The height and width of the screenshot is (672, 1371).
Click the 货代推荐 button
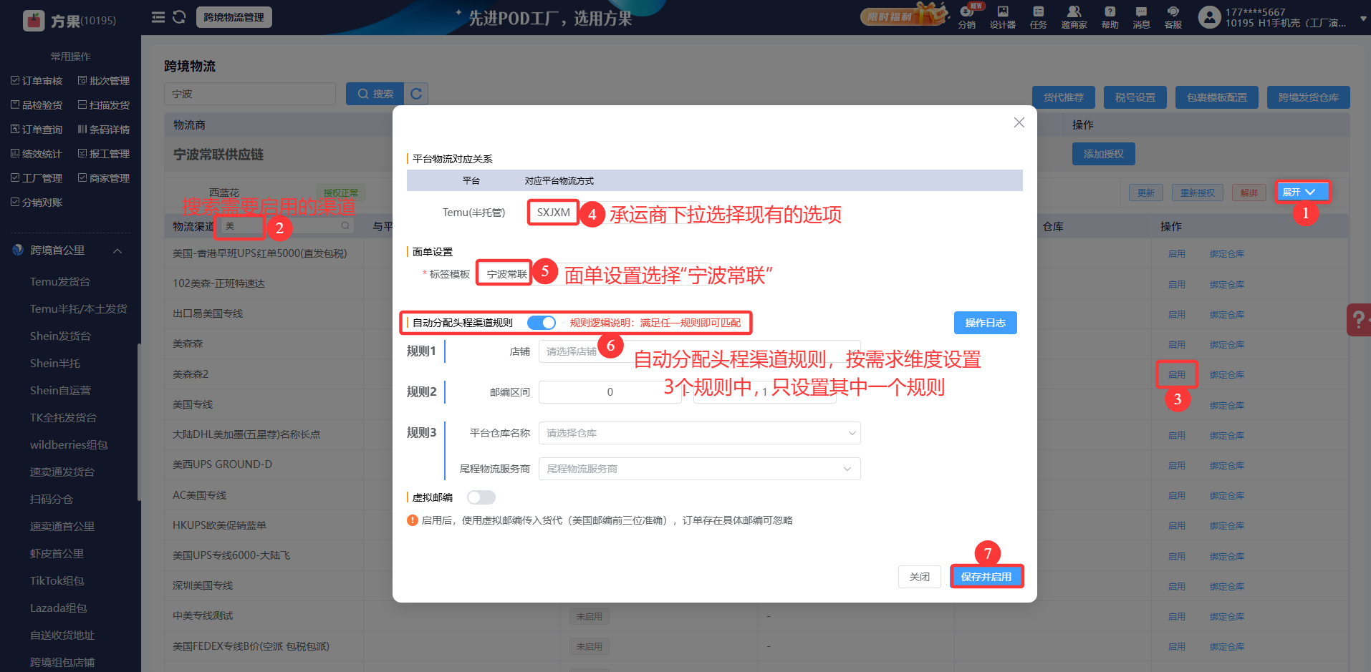1064,97
